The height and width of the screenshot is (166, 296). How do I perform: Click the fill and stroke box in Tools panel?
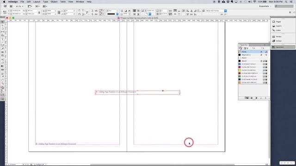[2, 88]
